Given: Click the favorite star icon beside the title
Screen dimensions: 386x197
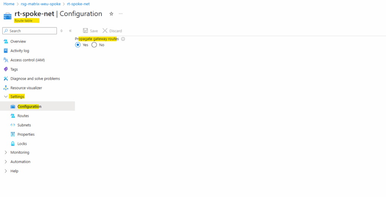Looking at the screenshot, I should [111, 14].
